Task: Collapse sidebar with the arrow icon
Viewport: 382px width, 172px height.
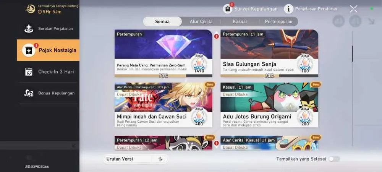Action: coord(74,146)
